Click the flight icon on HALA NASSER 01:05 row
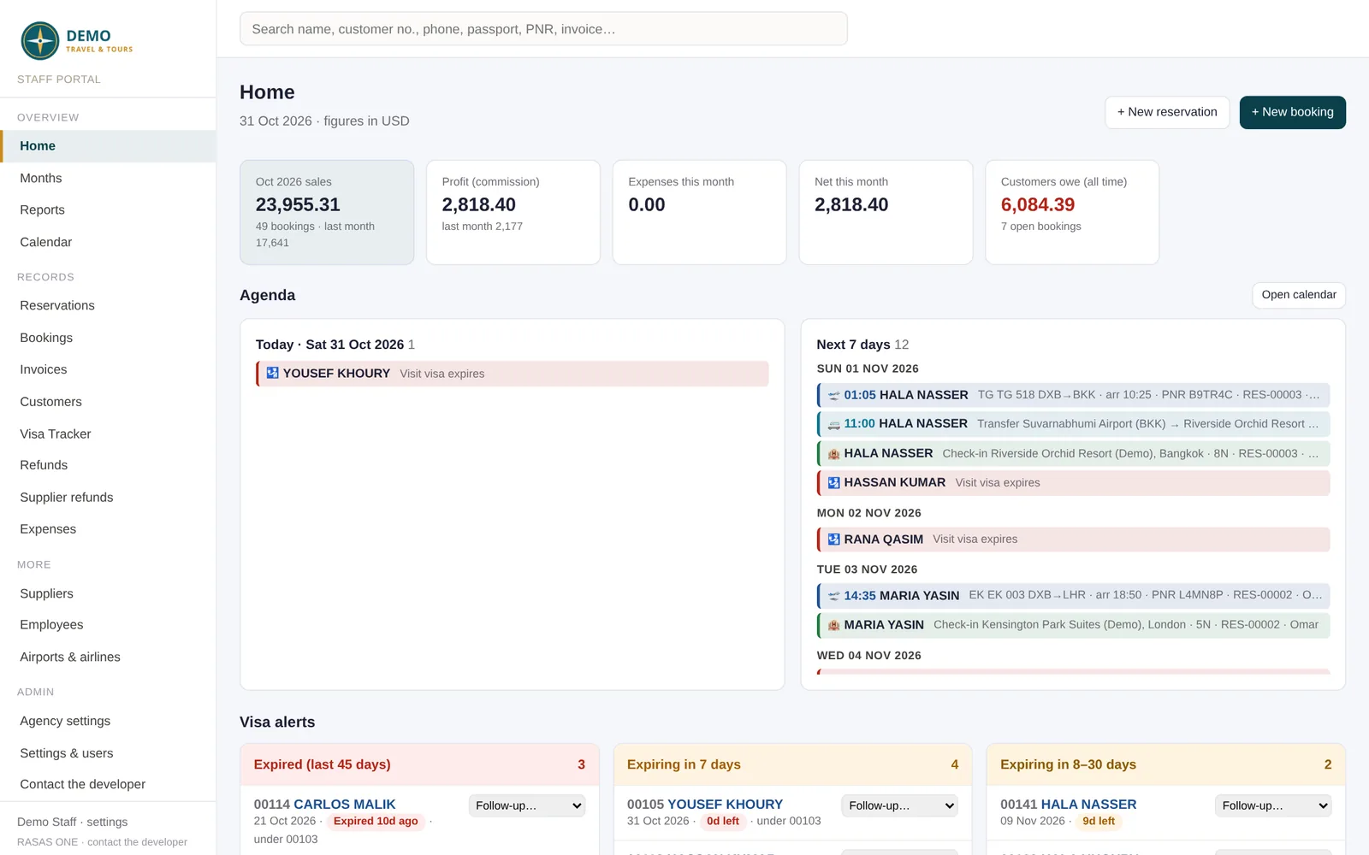1369x855 pixels. point(833,395)
